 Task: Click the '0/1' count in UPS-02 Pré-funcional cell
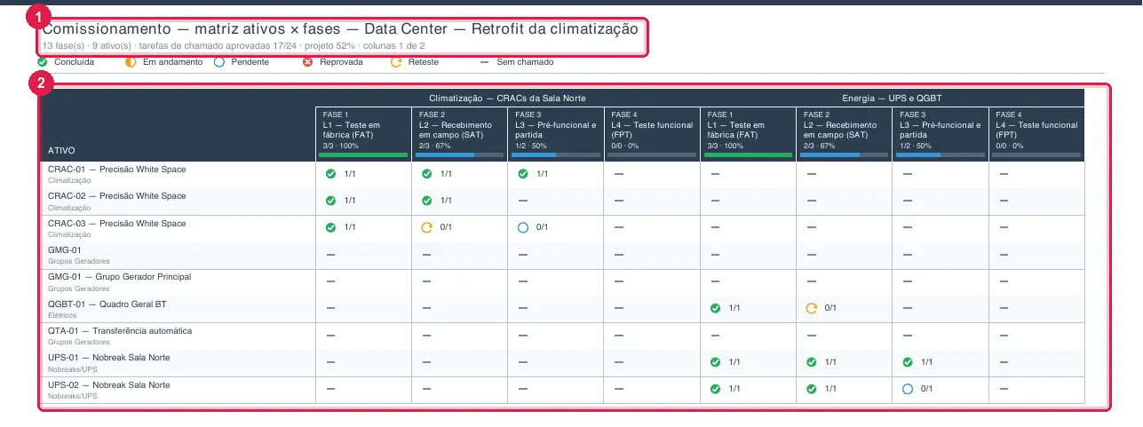926,389
